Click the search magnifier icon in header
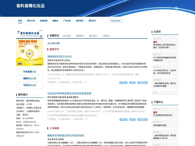The height and width of the screenshot is (146, 195). point(177,8)
